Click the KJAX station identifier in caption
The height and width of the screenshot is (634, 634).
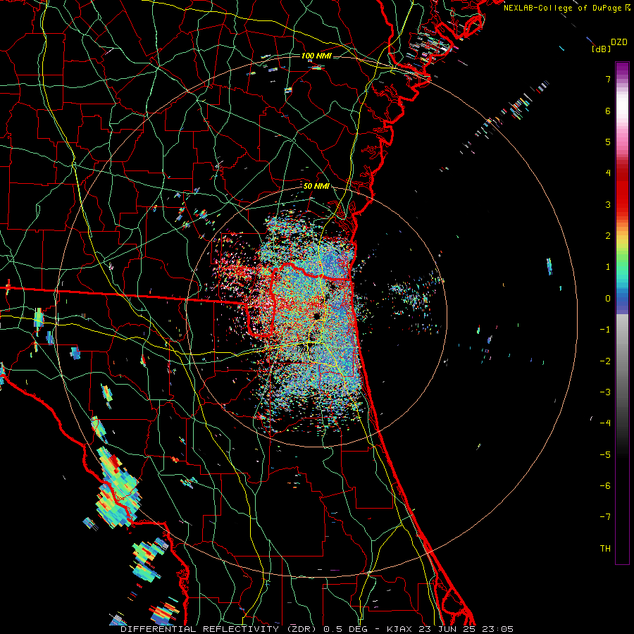click(400, 629)
